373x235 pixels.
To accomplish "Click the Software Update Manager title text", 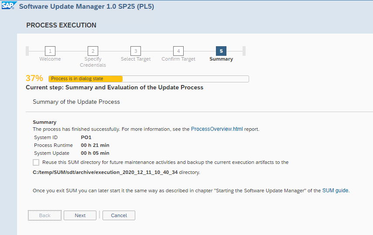I will pyautogui.click(x=86, y=7).
